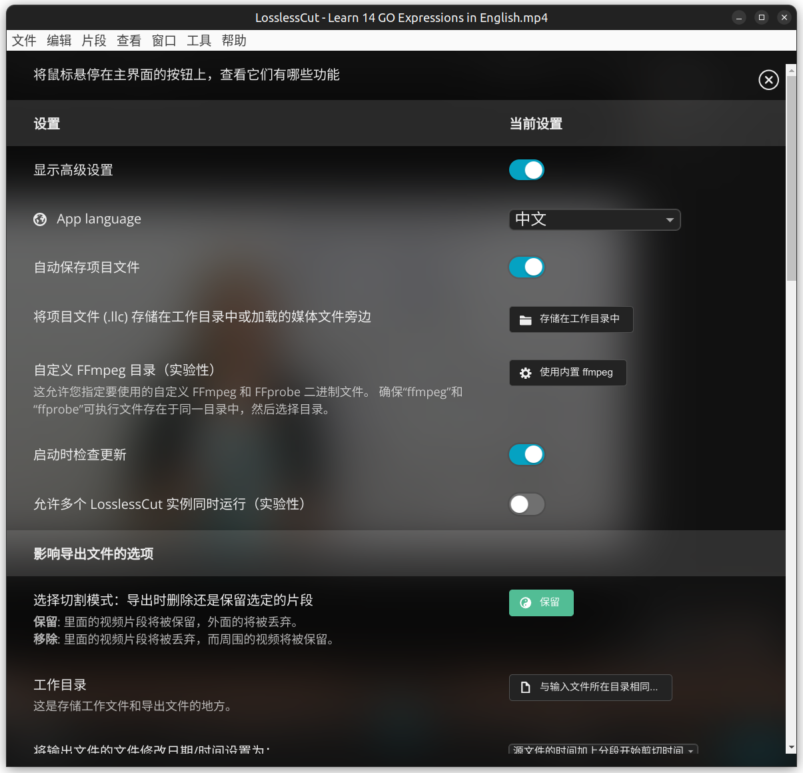Click the 存储在工作目录中 button
803x773 pixels.
571,319
